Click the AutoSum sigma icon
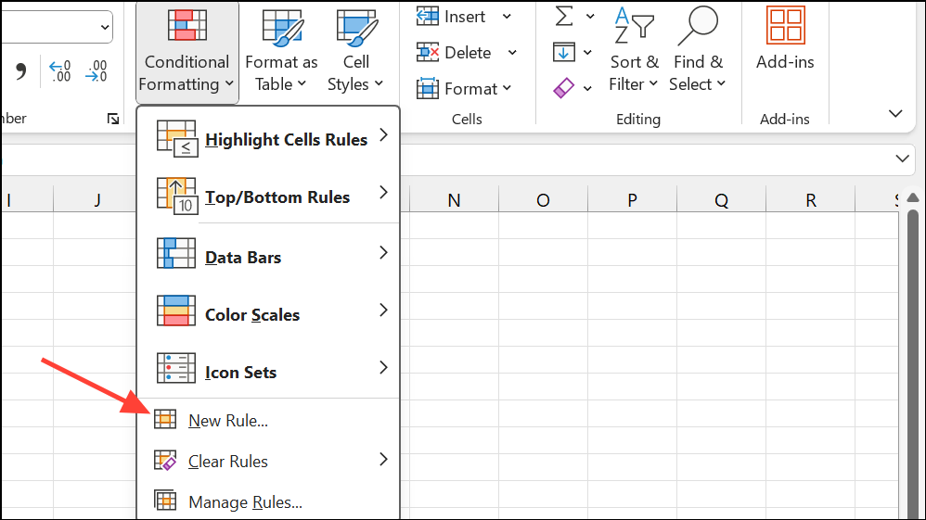The width and height of the screenshot is (926, 520). tap(563, 16)
